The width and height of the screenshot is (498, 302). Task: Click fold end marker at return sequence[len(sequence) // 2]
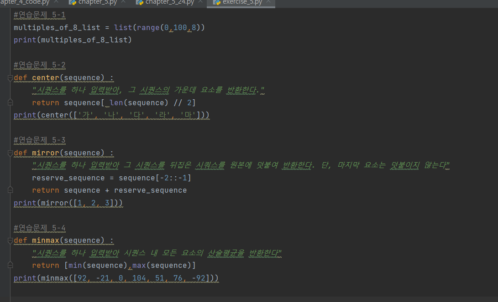point(10,102)
